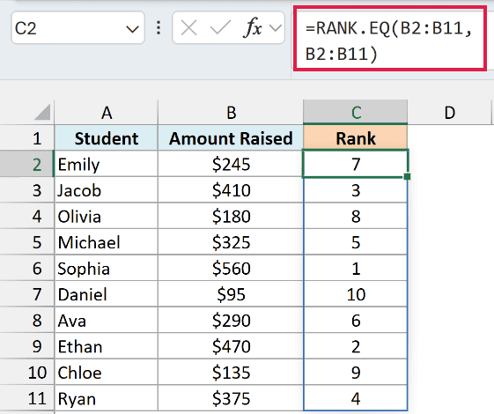Select column B header

[231, 112]
